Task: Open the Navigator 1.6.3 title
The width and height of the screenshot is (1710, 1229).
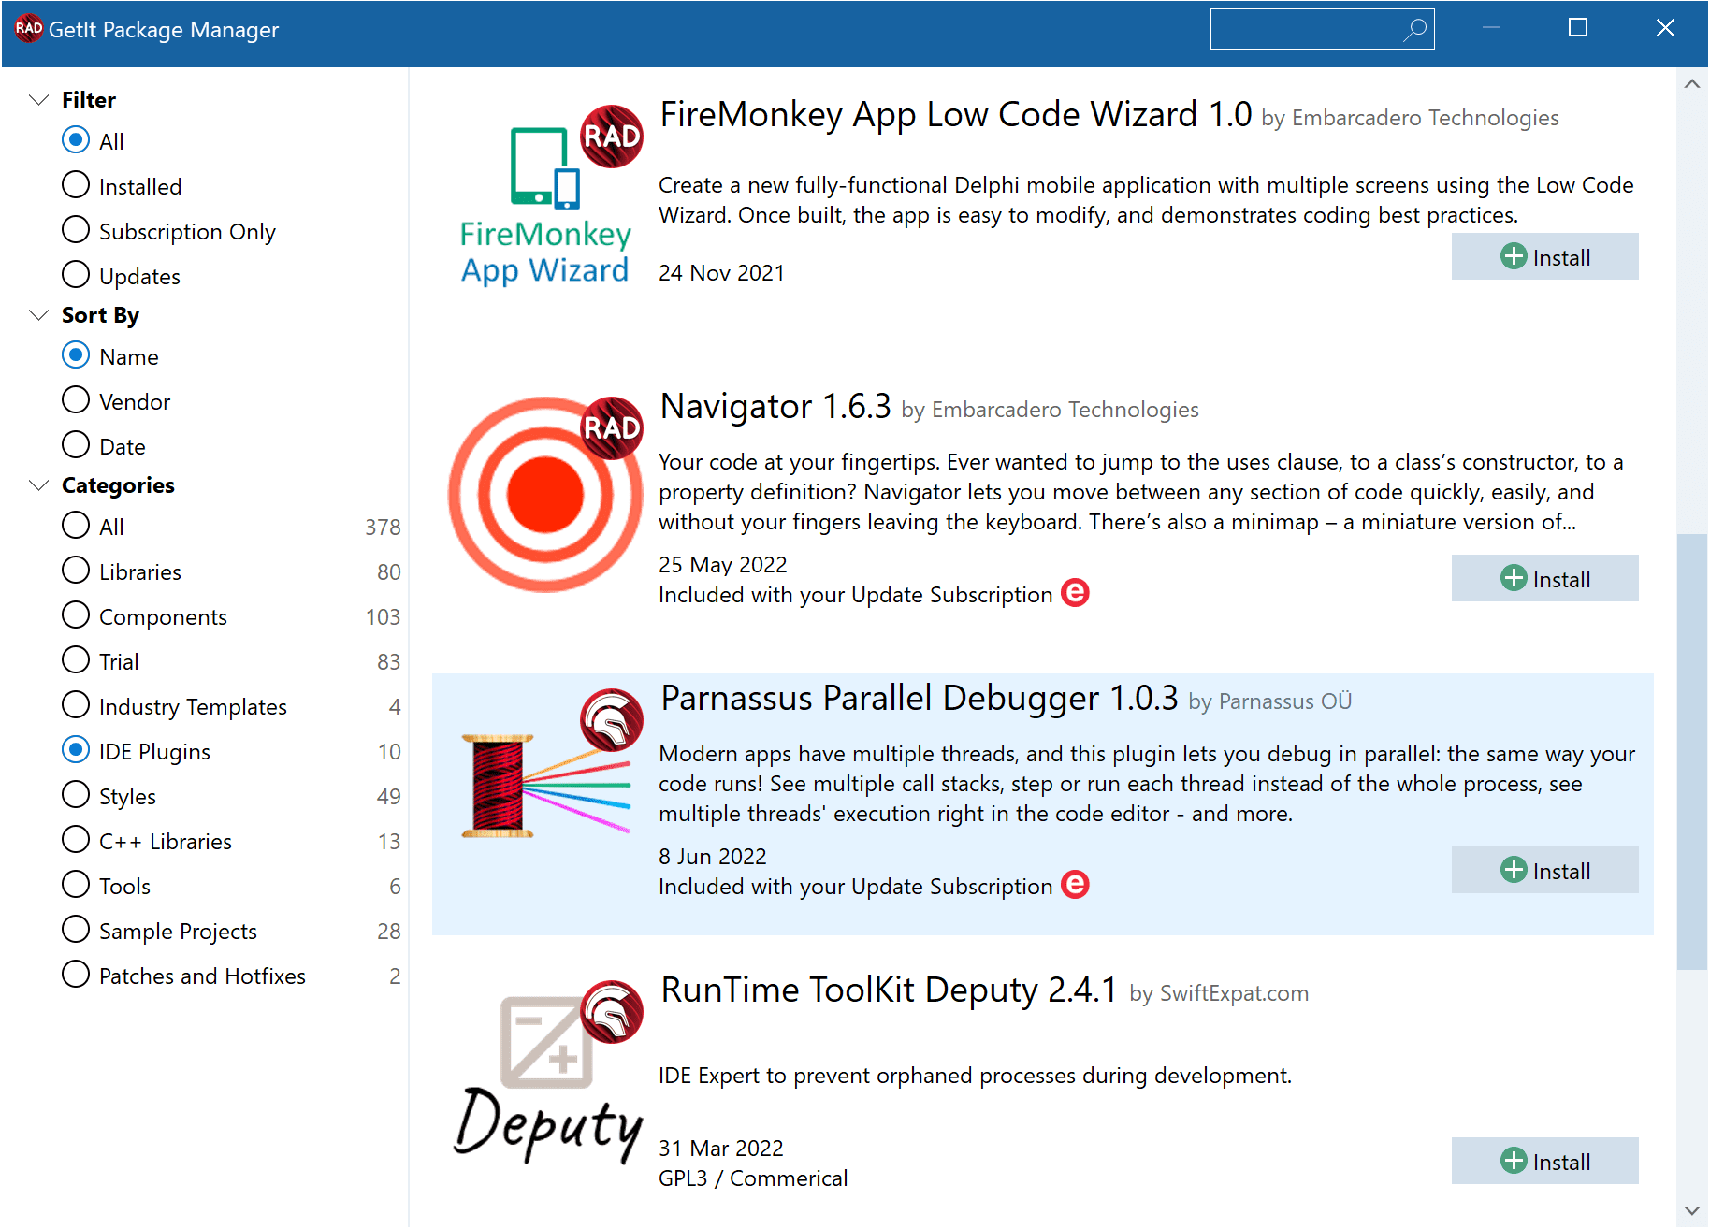Action: 775,407
